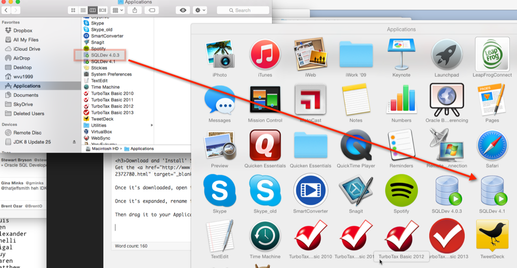
Task: Open TextEdit in Launchpad grid
Action: (x=220, y=236)
